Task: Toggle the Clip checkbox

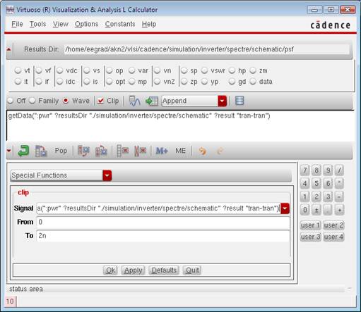Action: [101, 101]
